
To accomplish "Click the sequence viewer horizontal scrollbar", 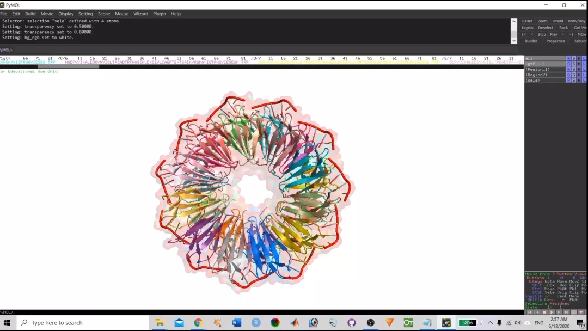I will point(68,66).
